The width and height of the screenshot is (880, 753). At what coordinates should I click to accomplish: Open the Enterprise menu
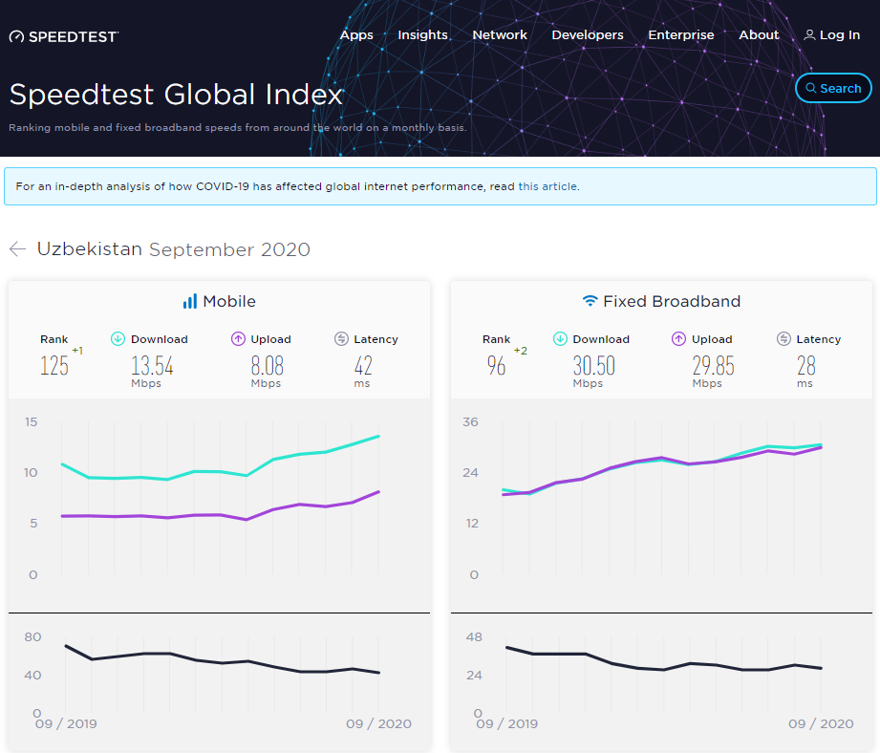[x=681, y=34]
